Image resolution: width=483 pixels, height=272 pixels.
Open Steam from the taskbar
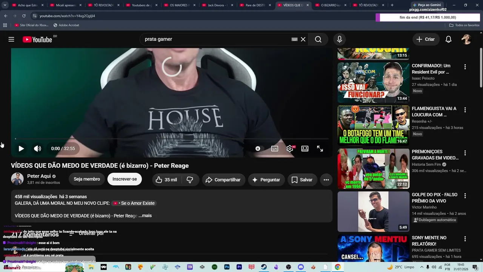[264, 267]
